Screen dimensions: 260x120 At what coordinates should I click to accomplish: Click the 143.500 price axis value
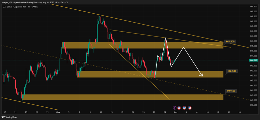253,66
